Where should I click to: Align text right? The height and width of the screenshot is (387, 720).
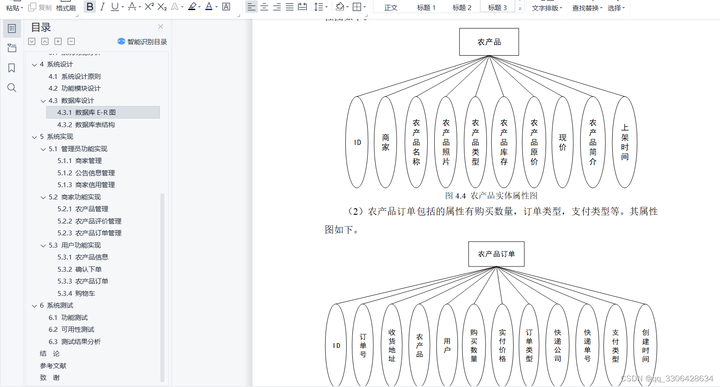pos(277,7)
